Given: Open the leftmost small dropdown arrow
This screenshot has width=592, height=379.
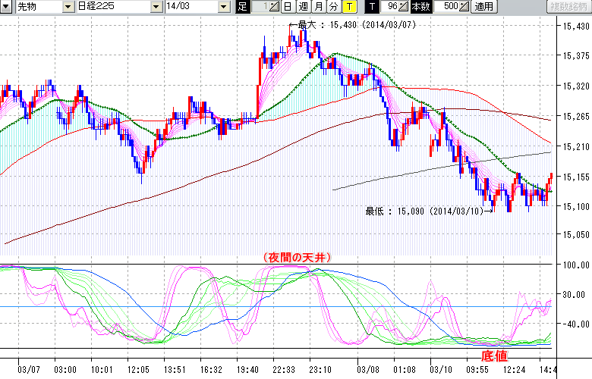Looking at the screenshot, I should click(6, 7).
